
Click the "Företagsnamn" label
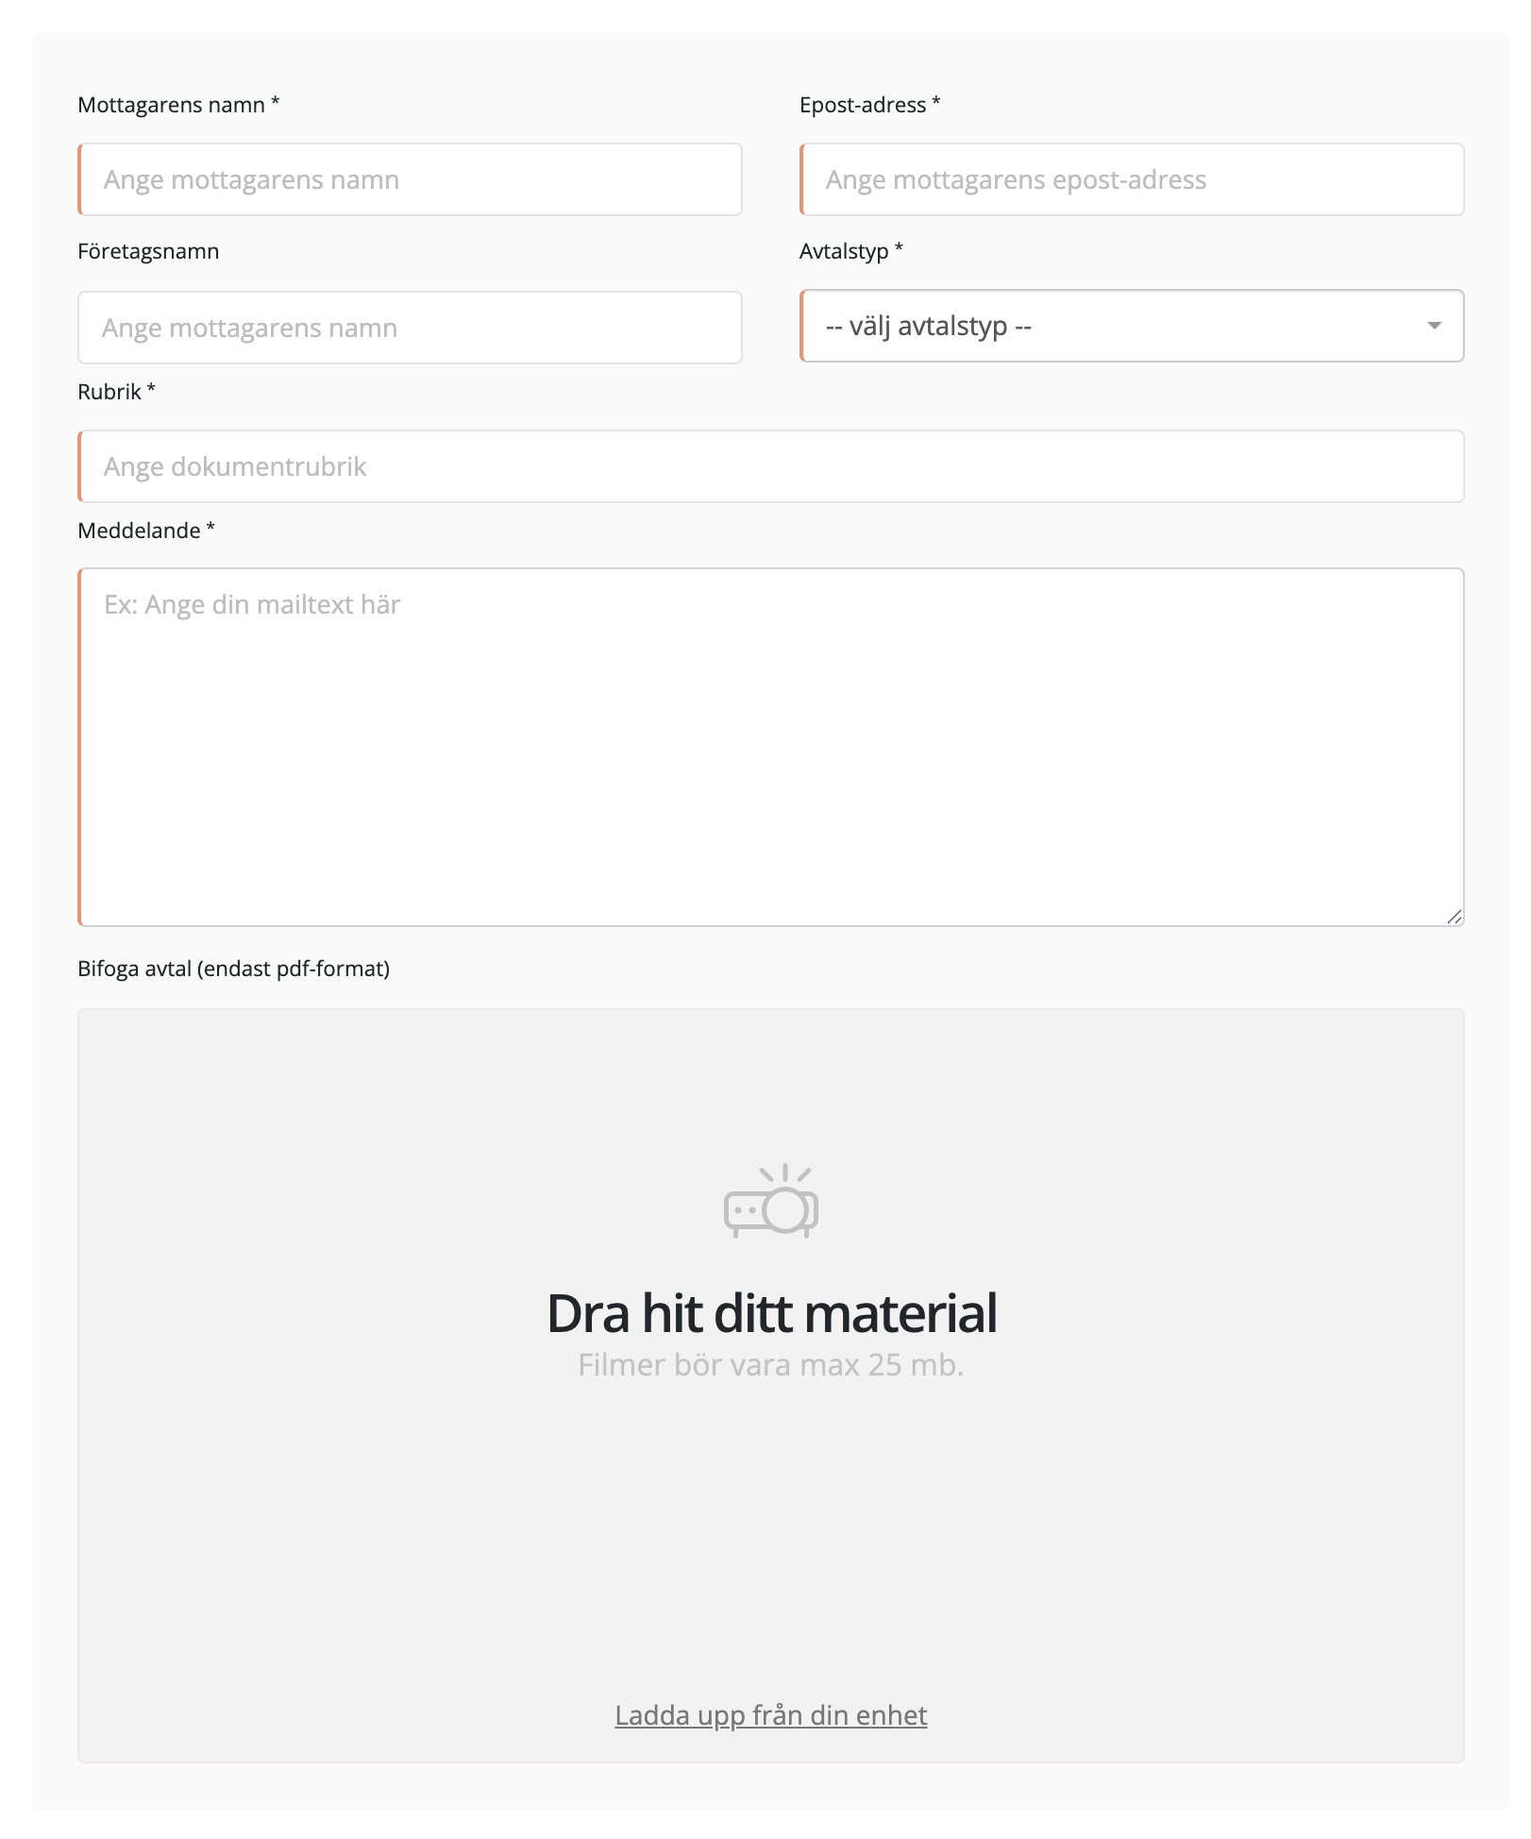click(148, 251)
